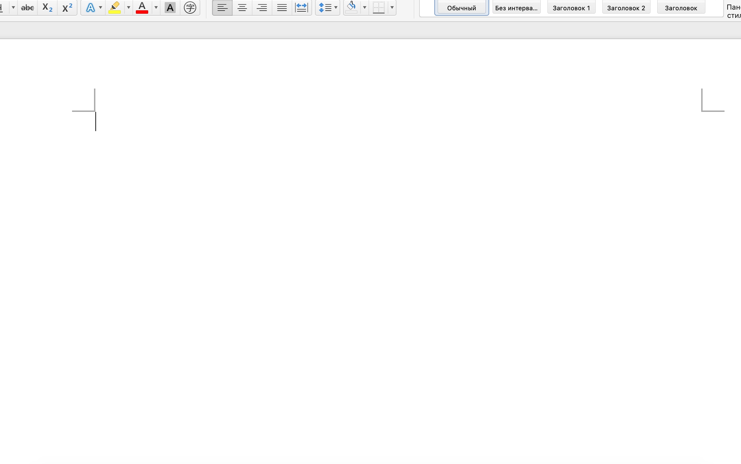Justify paragraph text
This screenshot has width=741, height=464.
point(282,8)
